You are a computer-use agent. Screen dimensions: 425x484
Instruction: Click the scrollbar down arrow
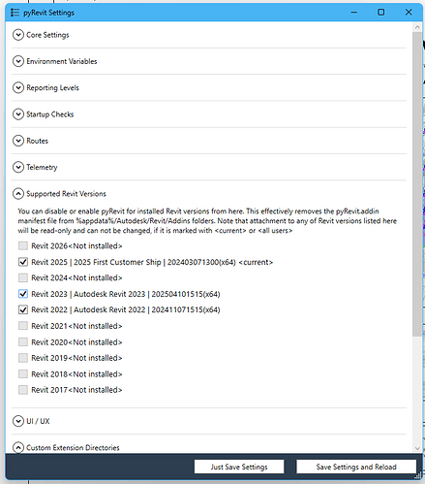(x=417, y=448)
